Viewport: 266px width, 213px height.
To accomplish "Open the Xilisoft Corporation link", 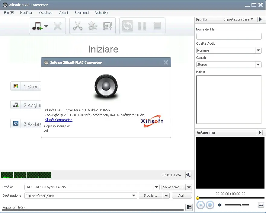I will click(59, 120).
